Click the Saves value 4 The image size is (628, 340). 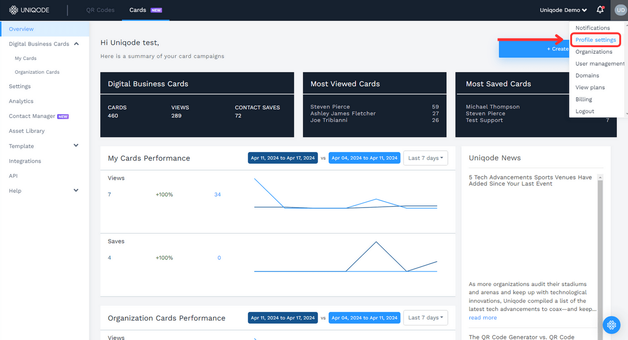point(110,258)
